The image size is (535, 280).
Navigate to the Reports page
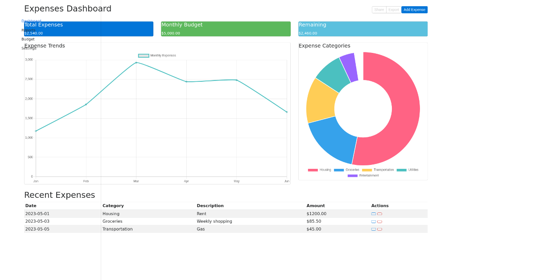click(28, 30)
